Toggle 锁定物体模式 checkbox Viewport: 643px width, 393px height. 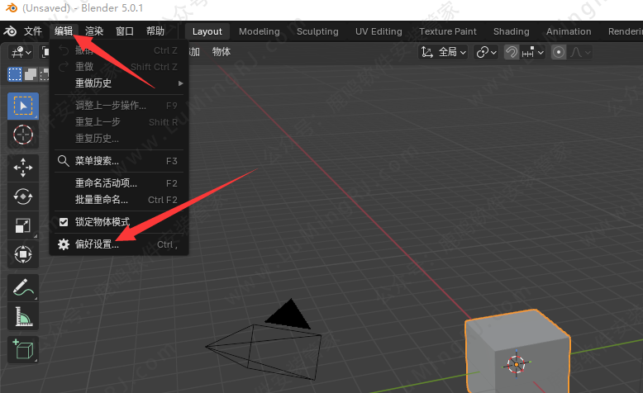tap(64, 223)
